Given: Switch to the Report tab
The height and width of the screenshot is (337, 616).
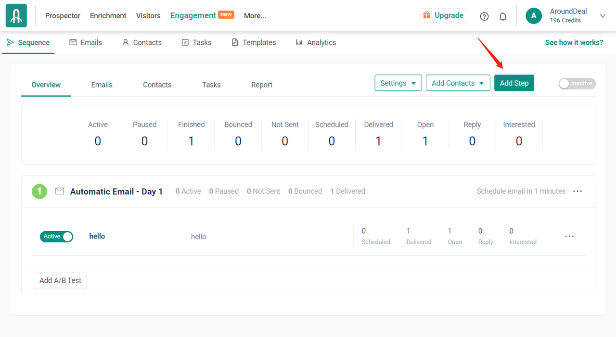Looking at the screenshot, I should point(262,85).
